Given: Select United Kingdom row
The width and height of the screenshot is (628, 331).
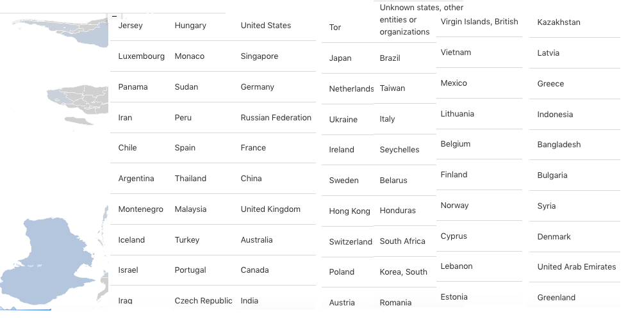Looking at the screenshot, I should (x=270, y=209).
